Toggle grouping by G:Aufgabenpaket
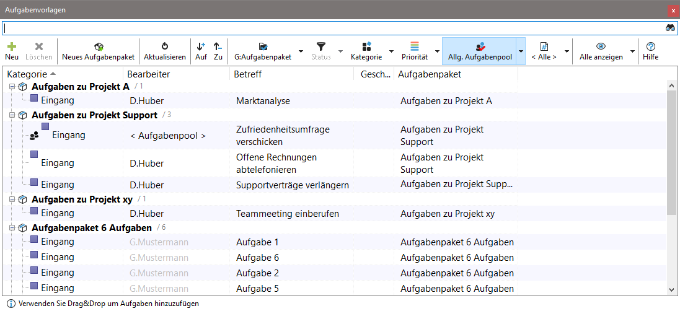Viewport: 680px width, 311px height. 263,51
